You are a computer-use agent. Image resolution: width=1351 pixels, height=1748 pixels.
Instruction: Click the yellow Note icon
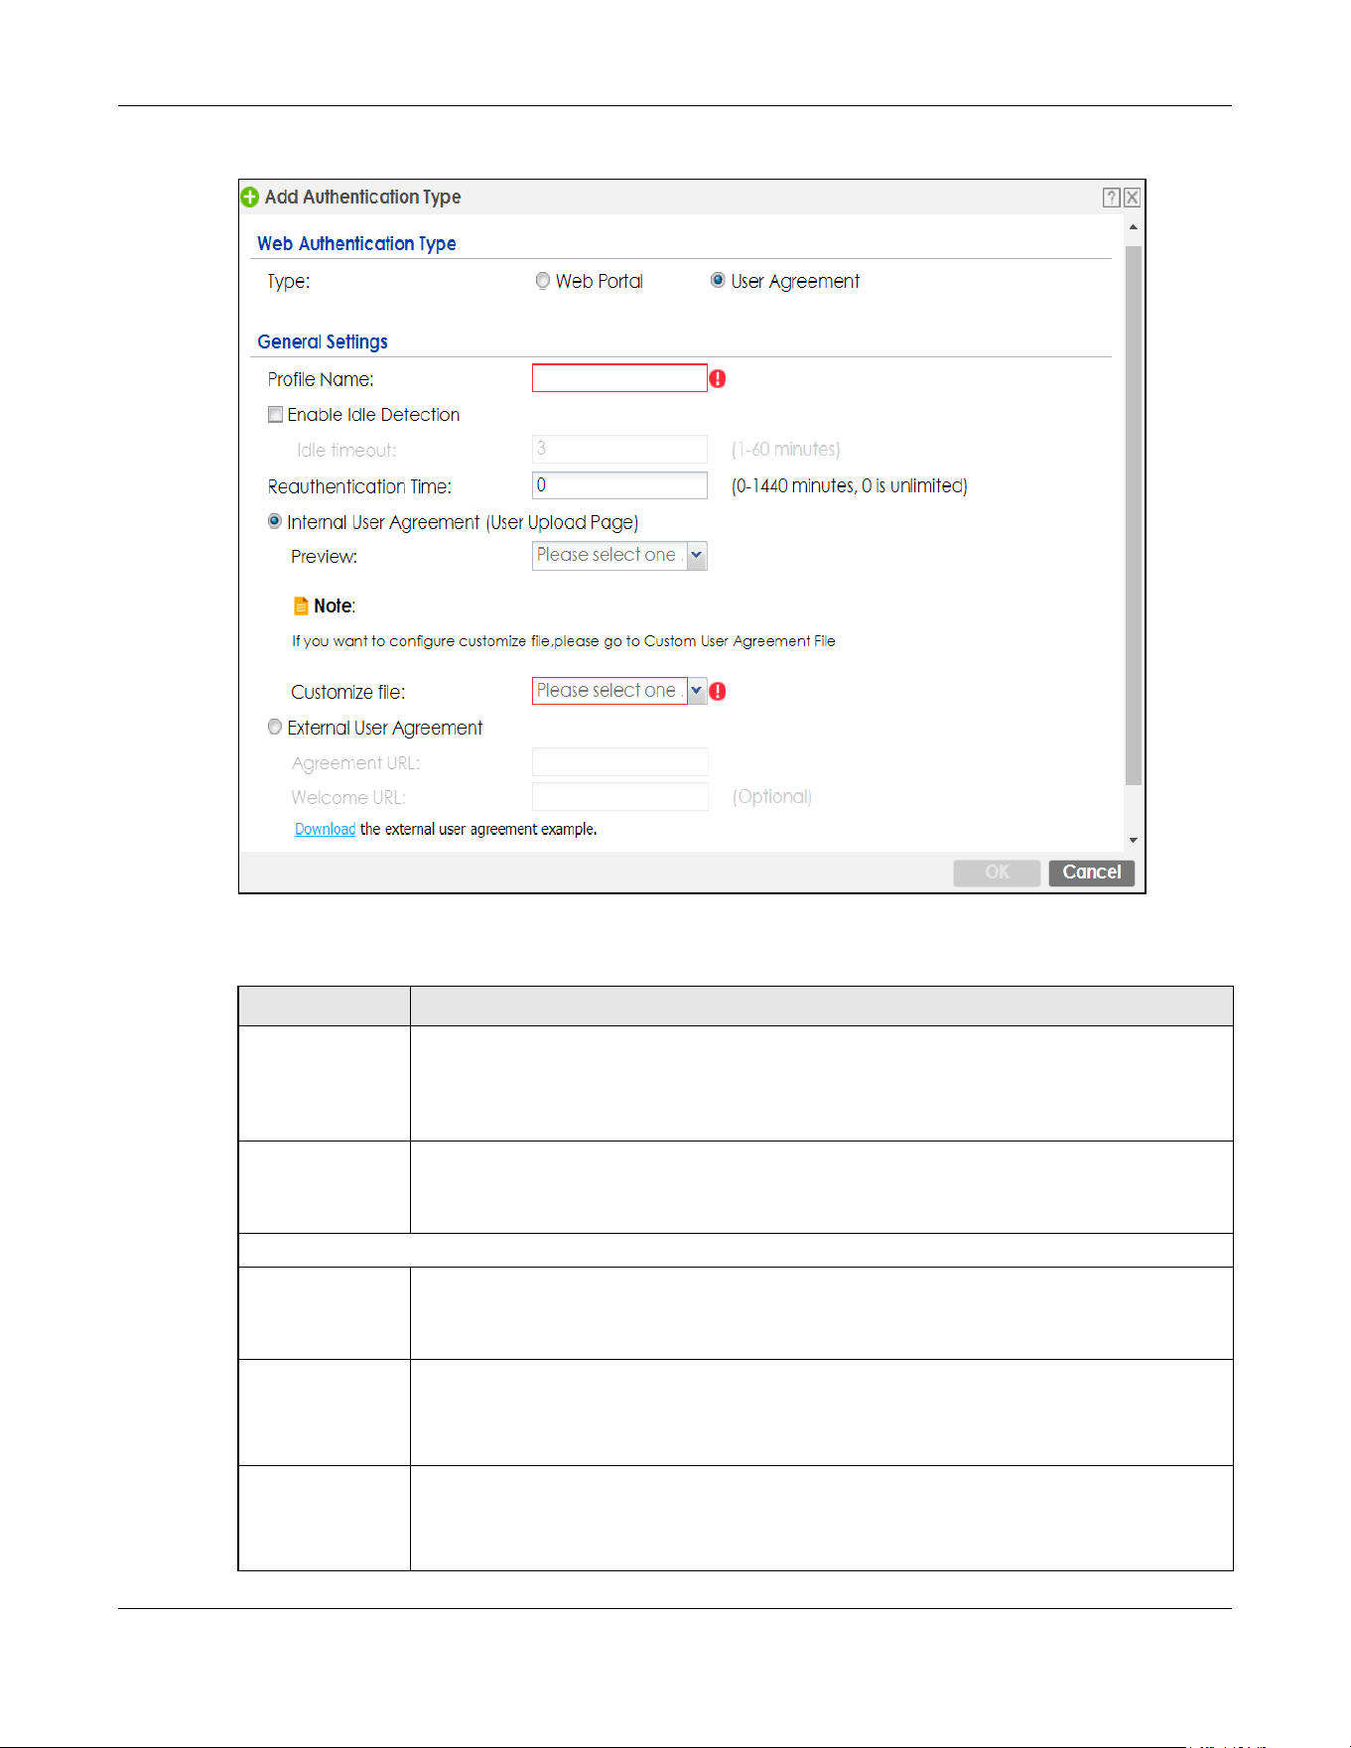(301, 605)
